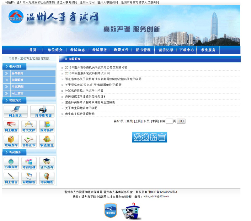Open 下载中心 in nav bar
251x221 pixels.
(x=187, y=50)
